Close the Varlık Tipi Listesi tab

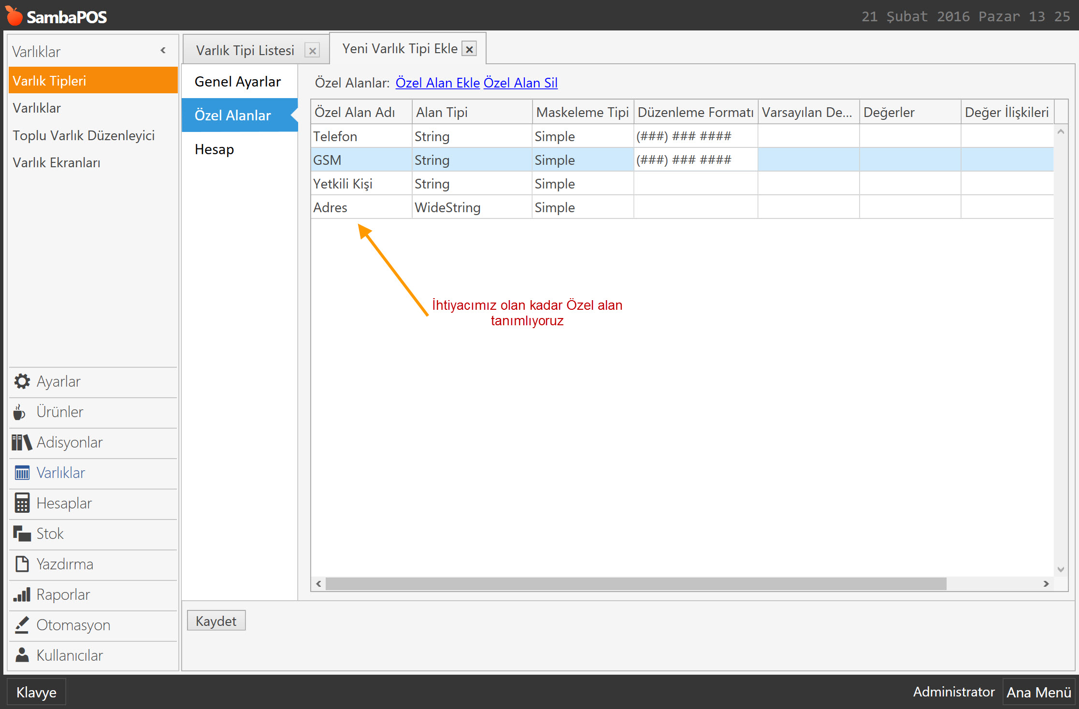[313, 51]
